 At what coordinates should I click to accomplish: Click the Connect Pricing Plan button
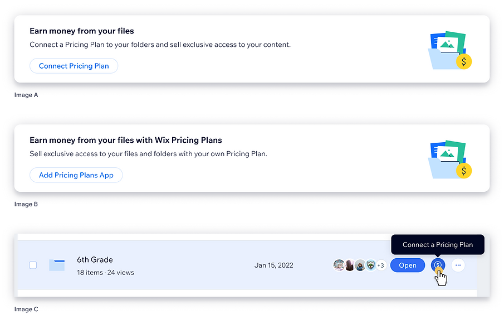pyautogui.click(x=74, y=66)
